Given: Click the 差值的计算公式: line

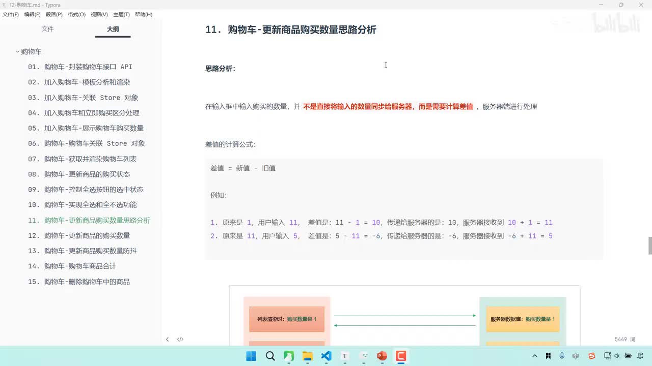Looking at the screenshot, I should pyautogui.click(x=231, y=144).
